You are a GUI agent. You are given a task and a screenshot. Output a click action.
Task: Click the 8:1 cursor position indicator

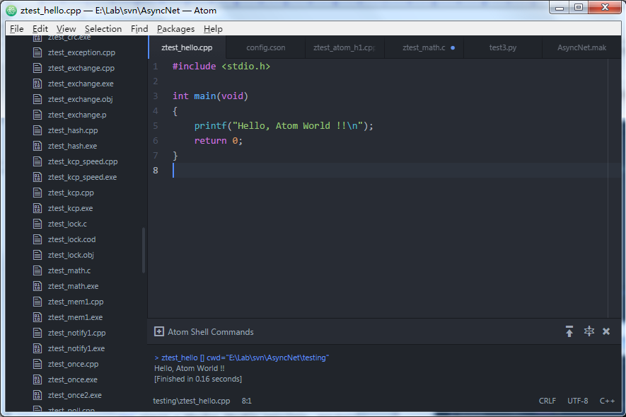246,401
